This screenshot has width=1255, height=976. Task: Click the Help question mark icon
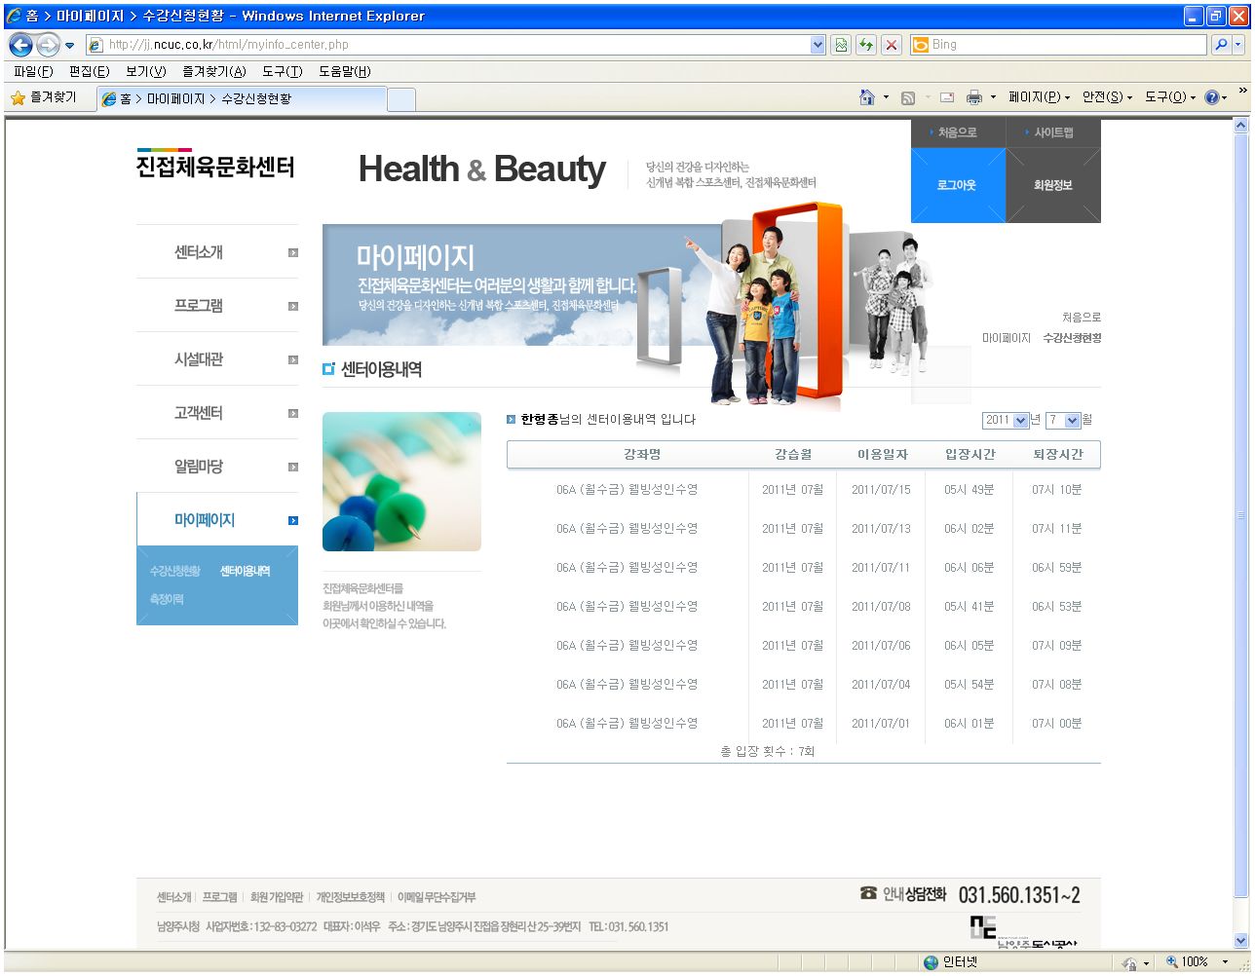(x=1212, y=97)
